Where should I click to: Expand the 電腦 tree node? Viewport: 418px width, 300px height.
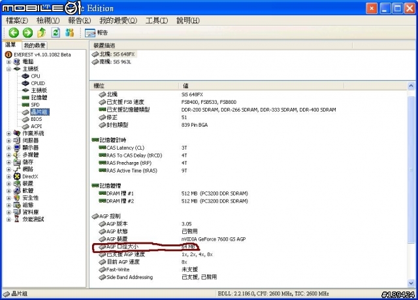point(8,62)
